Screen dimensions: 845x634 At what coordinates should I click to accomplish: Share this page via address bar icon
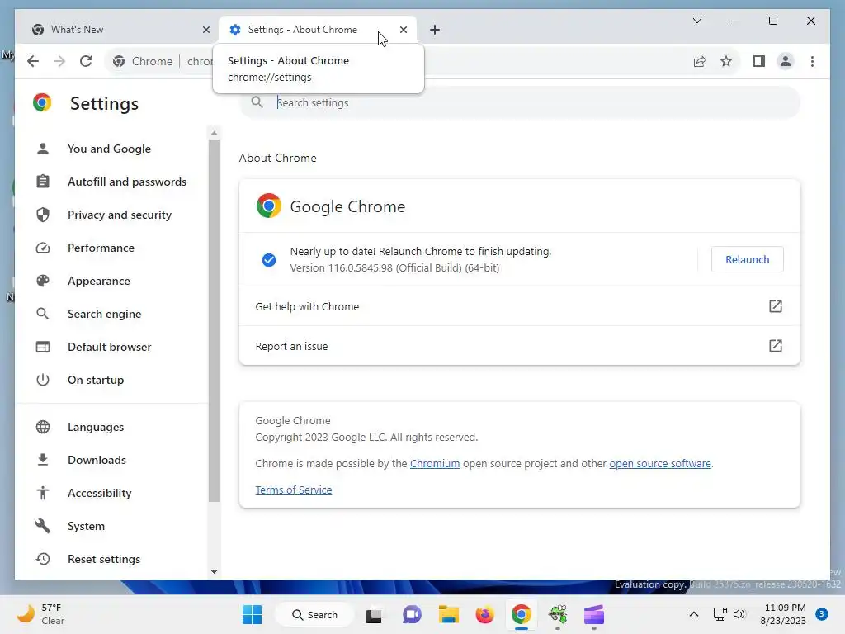tap(700, 61)
